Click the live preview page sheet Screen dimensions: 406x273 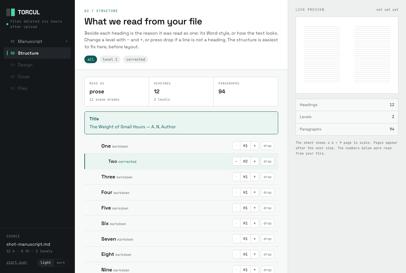tap(347, 55)
